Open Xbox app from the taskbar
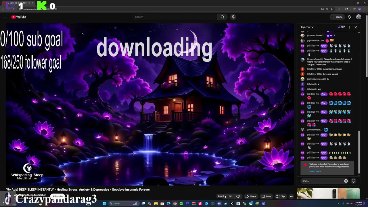Image resolution: width=368 pixels, height=207 pixels. click(x=251, y=204)
